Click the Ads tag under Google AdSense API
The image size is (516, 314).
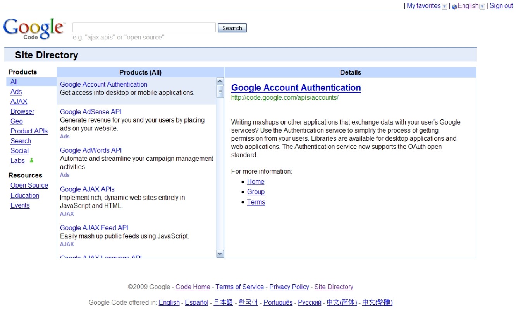(65, 137)
